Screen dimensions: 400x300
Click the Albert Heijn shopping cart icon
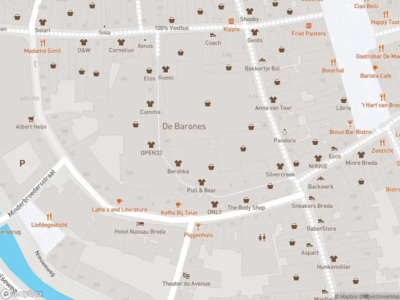(x=31, y=119)
